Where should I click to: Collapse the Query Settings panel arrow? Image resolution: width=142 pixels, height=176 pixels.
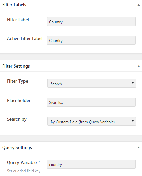pos(139,147)
